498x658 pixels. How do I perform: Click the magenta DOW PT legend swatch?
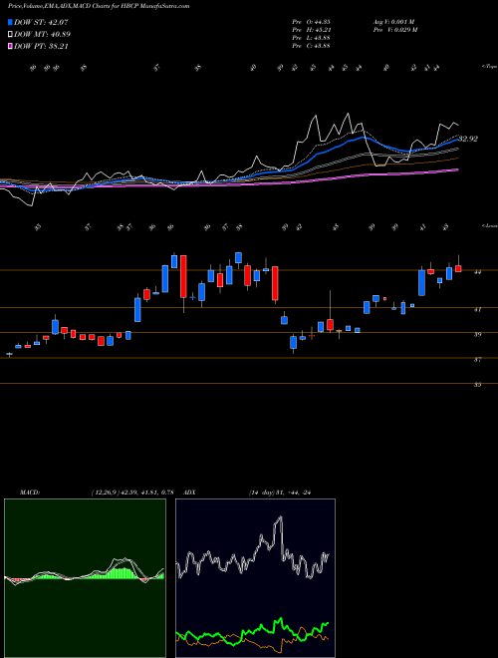pos(10,47)
